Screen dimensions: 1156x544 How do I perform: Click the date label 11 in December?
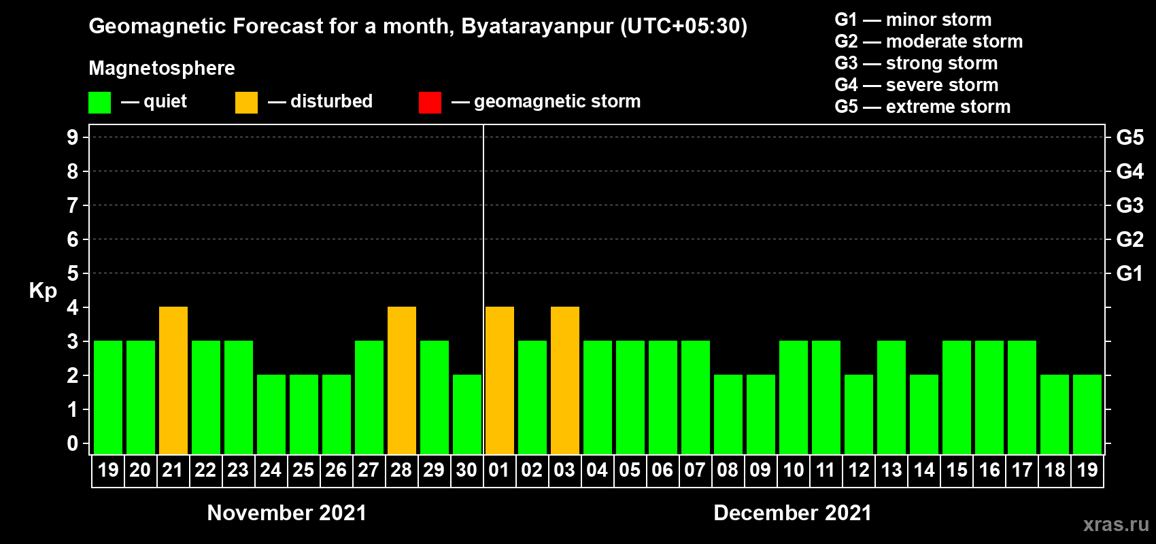[826, 471]
